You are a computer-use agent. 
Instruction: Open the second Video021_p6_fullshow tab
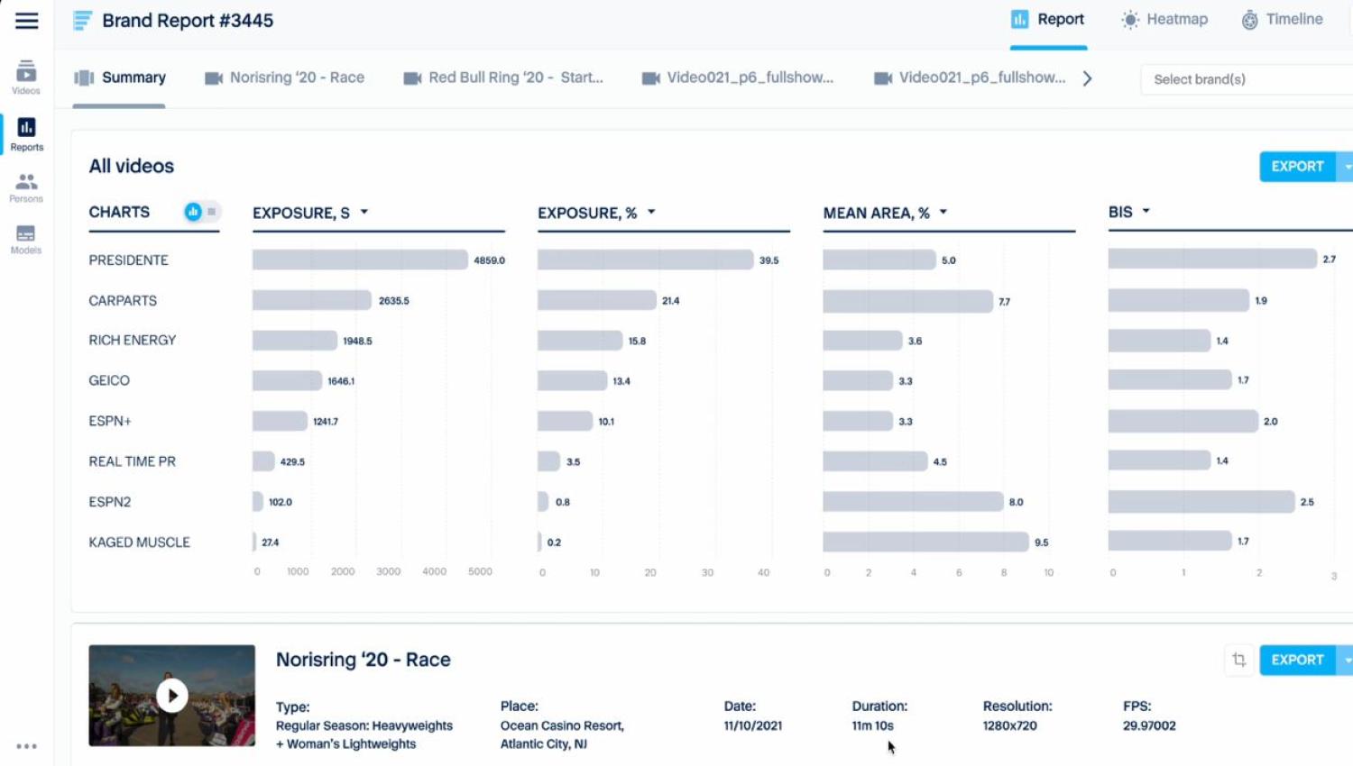click(x=971, y=78)
